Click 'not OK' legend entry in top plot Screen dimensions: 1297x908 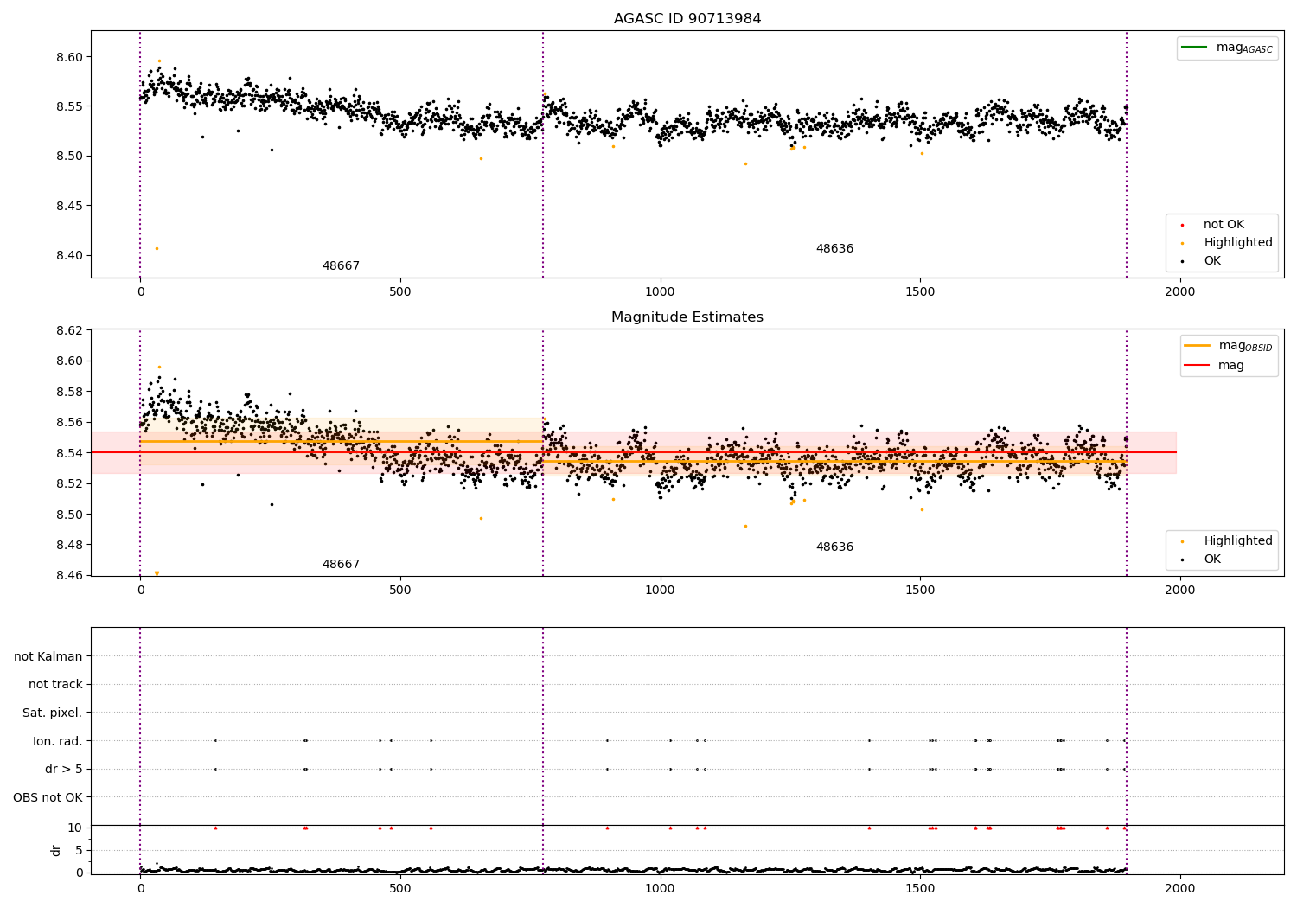[1215, 224]
